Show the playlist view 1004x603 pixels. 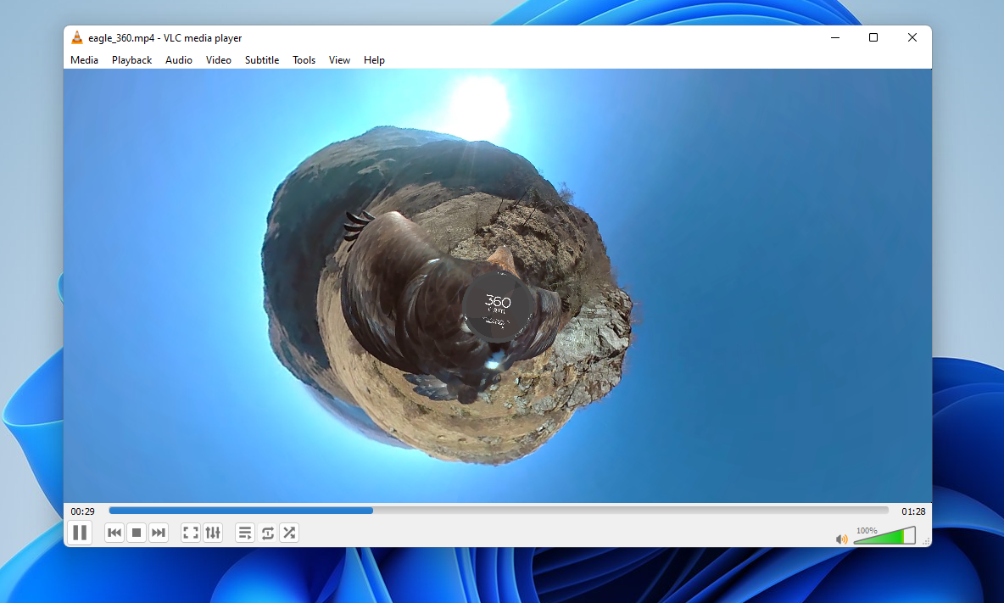[x=244, y=533]
